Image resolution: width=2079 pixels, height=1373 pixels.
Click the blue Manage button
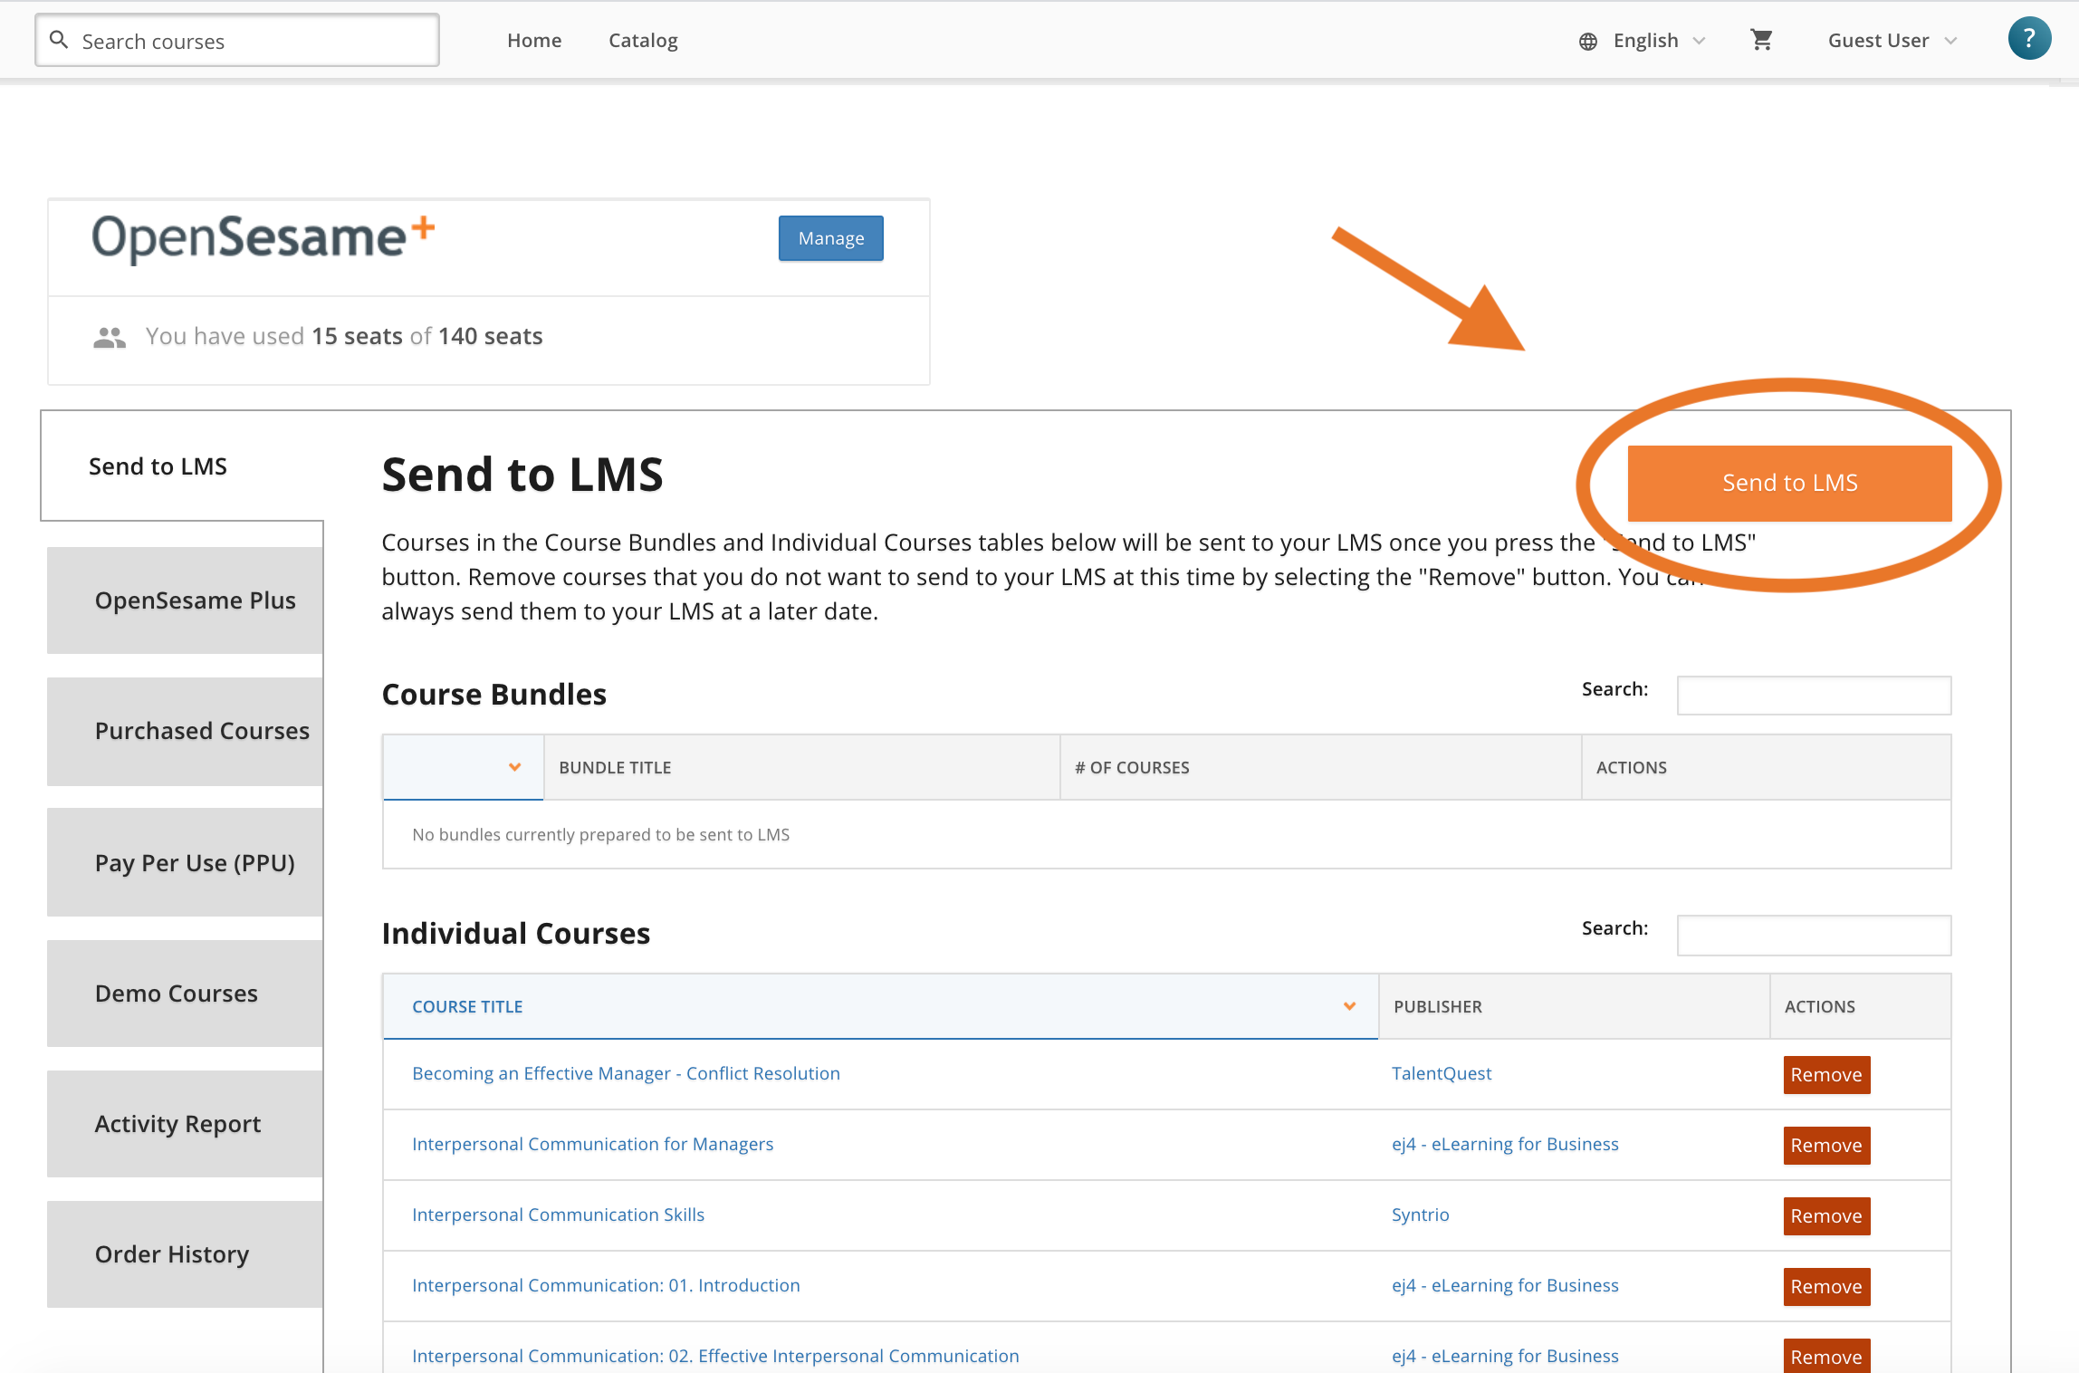[831, 238]
